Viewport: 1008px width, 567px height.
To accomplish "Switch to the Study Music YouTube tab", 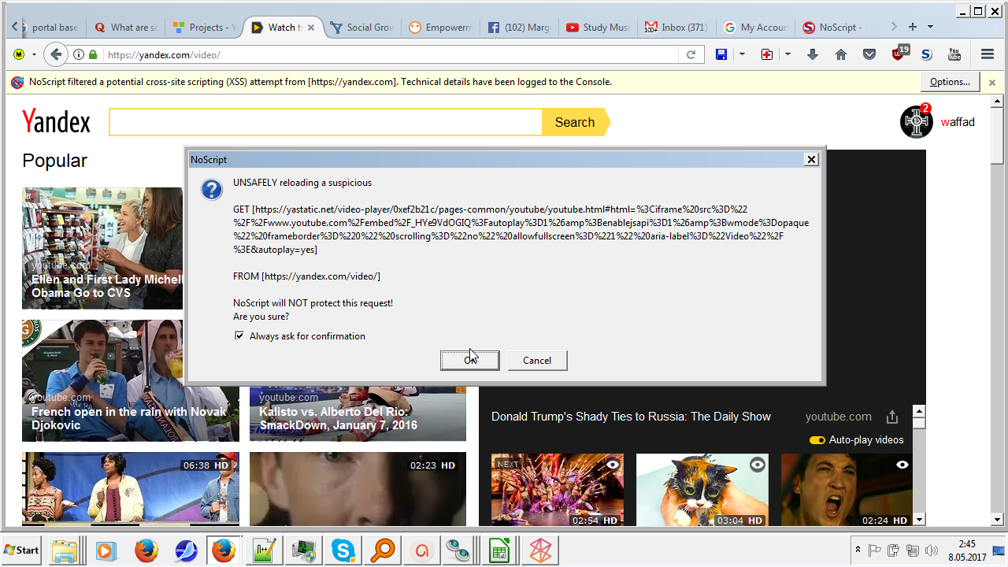I will click(x=598, y=28).
